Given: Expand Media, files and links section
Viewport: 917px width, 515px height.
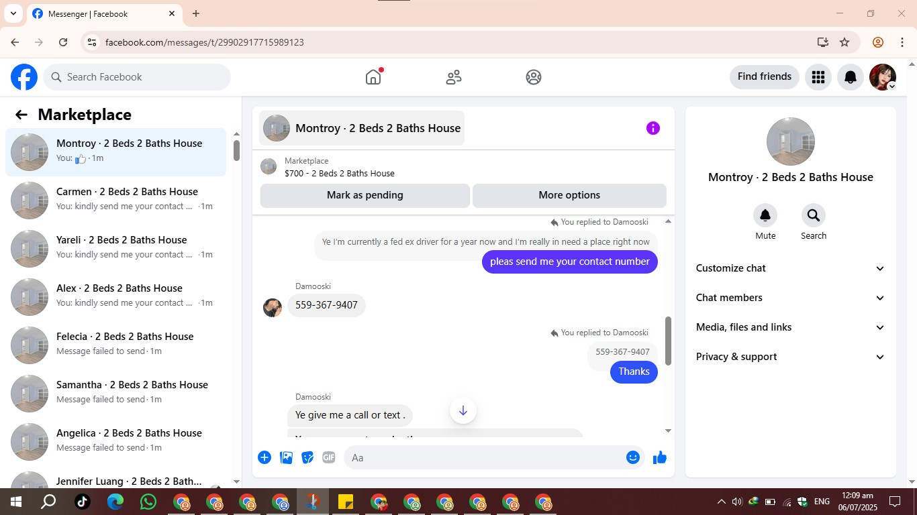Looking at the screenshot, I should coord(791,327).
